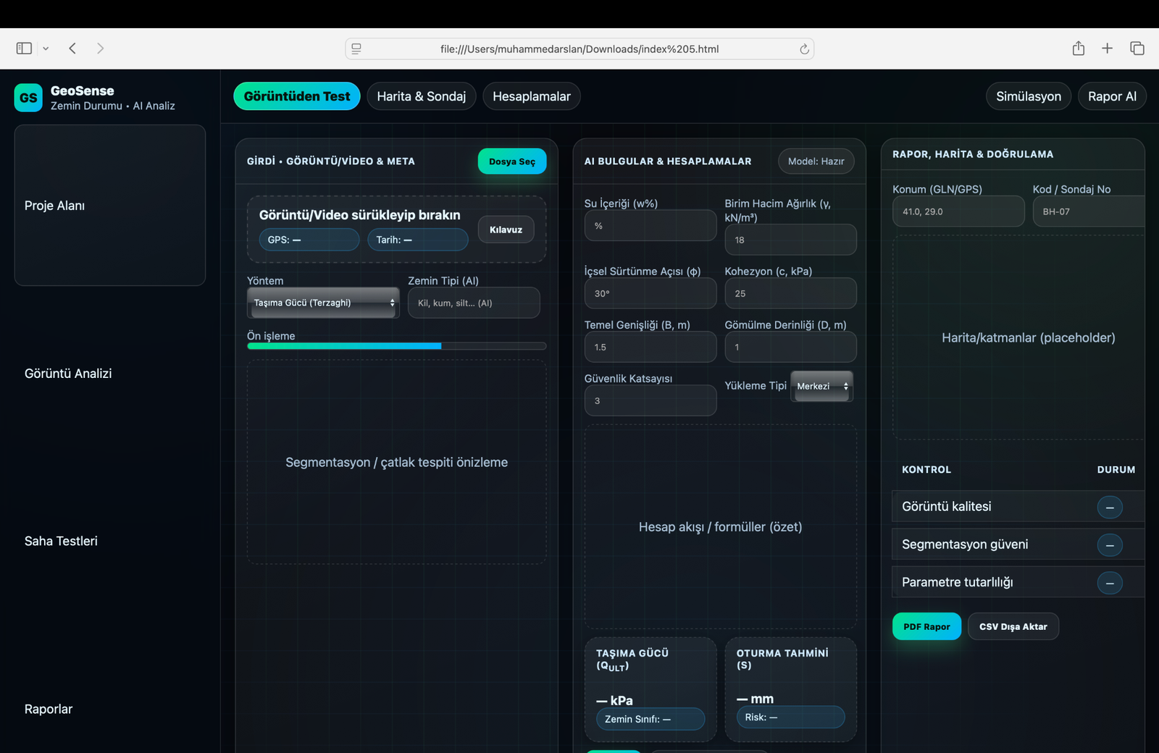Click the Ön işleme progress bar
The image size is (1159, 753).
coord(396,346)
